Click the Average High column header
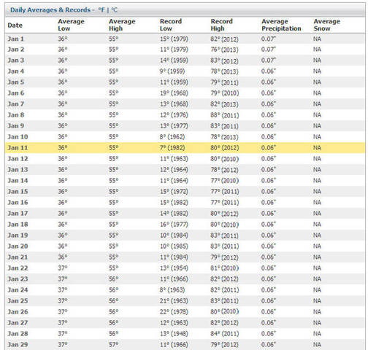This screenshot has width=368, height=350. [x=122, y=25]
